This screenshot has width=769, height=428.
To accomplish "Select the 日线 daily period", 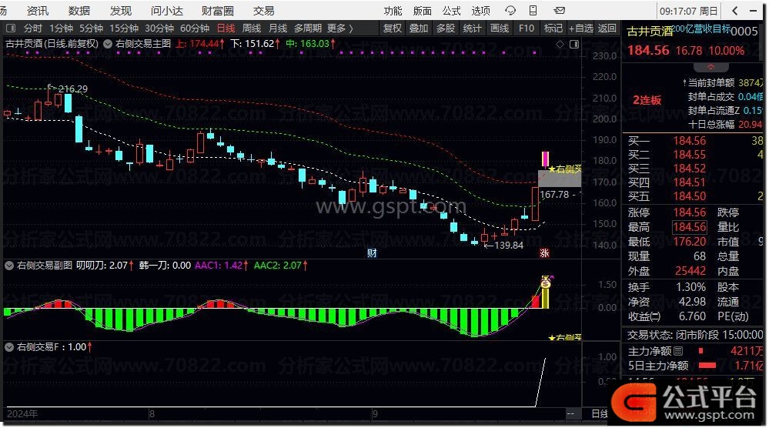I will tap(226, 28).
